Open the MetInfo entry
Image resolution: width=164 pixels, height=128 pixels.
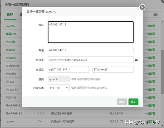[11, 42]
